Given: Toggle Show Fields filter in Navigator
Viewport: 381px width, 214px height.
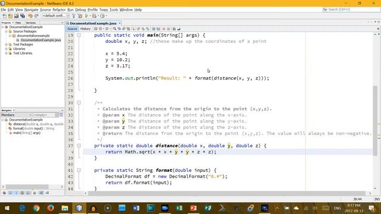Looking at the screenshot, I should coord(10,193).
